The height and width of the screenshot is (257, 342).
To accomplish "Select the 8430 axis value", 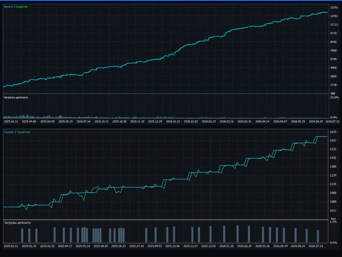I will [333, 42].
